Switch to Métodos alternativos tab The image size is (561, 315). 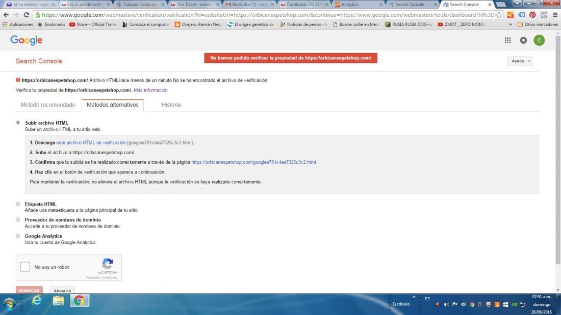pyautogui.click(x=113, y=105)
